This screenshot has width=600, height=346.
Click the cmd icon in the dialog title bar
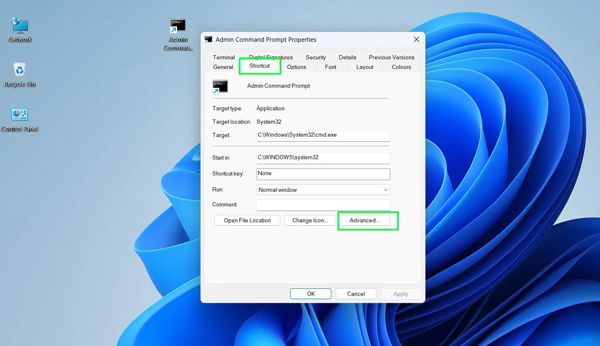(208, 39)
